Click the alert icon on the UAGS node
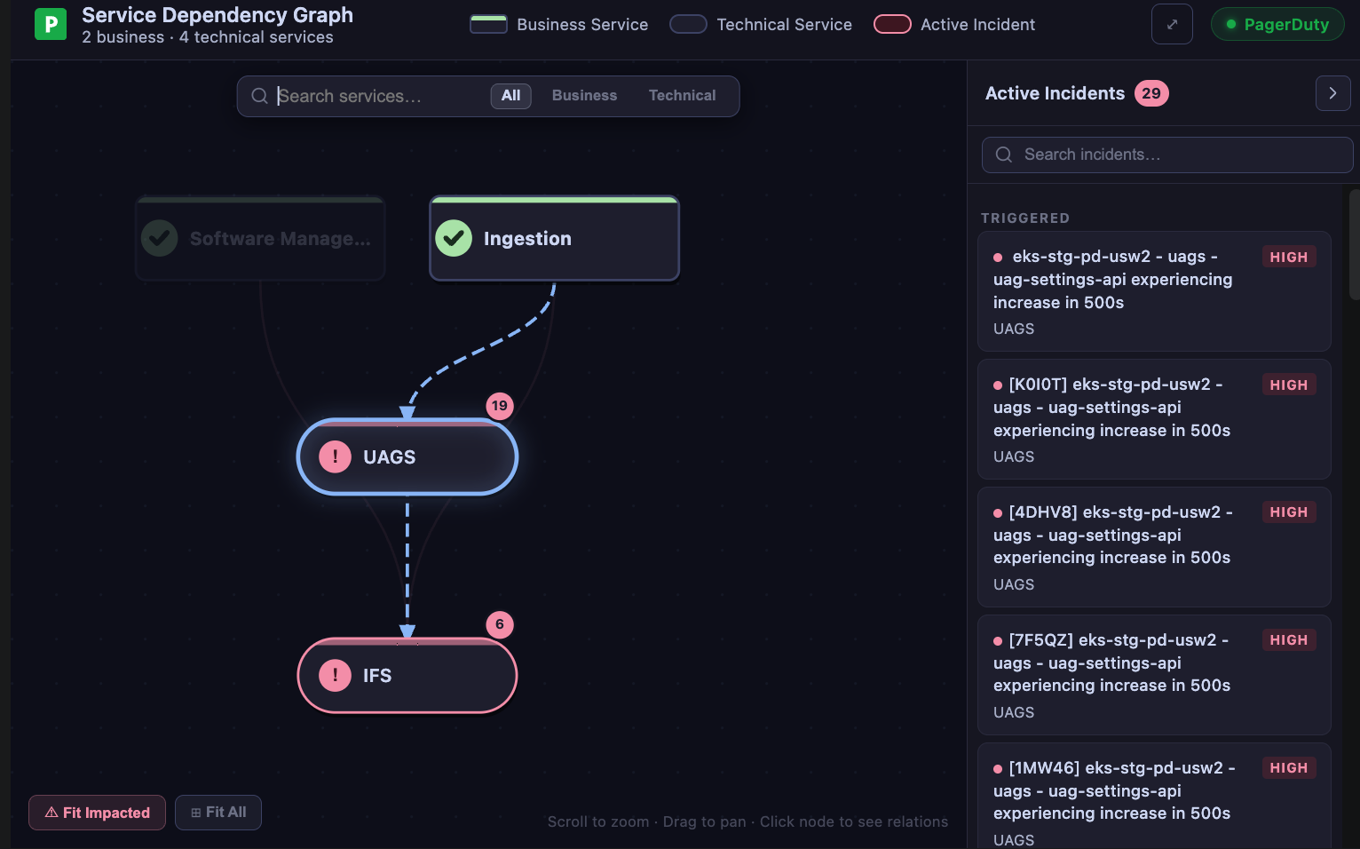Viewport: 1360px width, 849px height. (335, 456)
